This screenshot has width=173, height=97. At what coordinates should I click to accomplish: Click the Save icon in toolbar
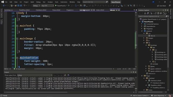click(x=18, y=5)
